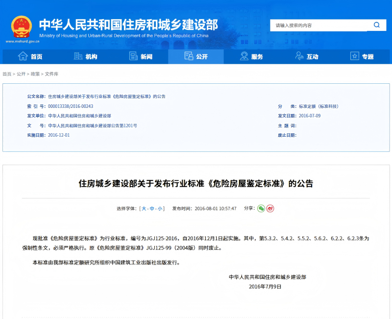392x319 pixels.
Task: Click the document icon beside 公开
Action: [x=189, y=56]
